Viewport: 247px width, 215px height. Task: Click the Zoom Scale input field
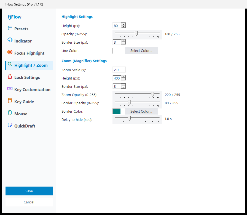(119, 70)
